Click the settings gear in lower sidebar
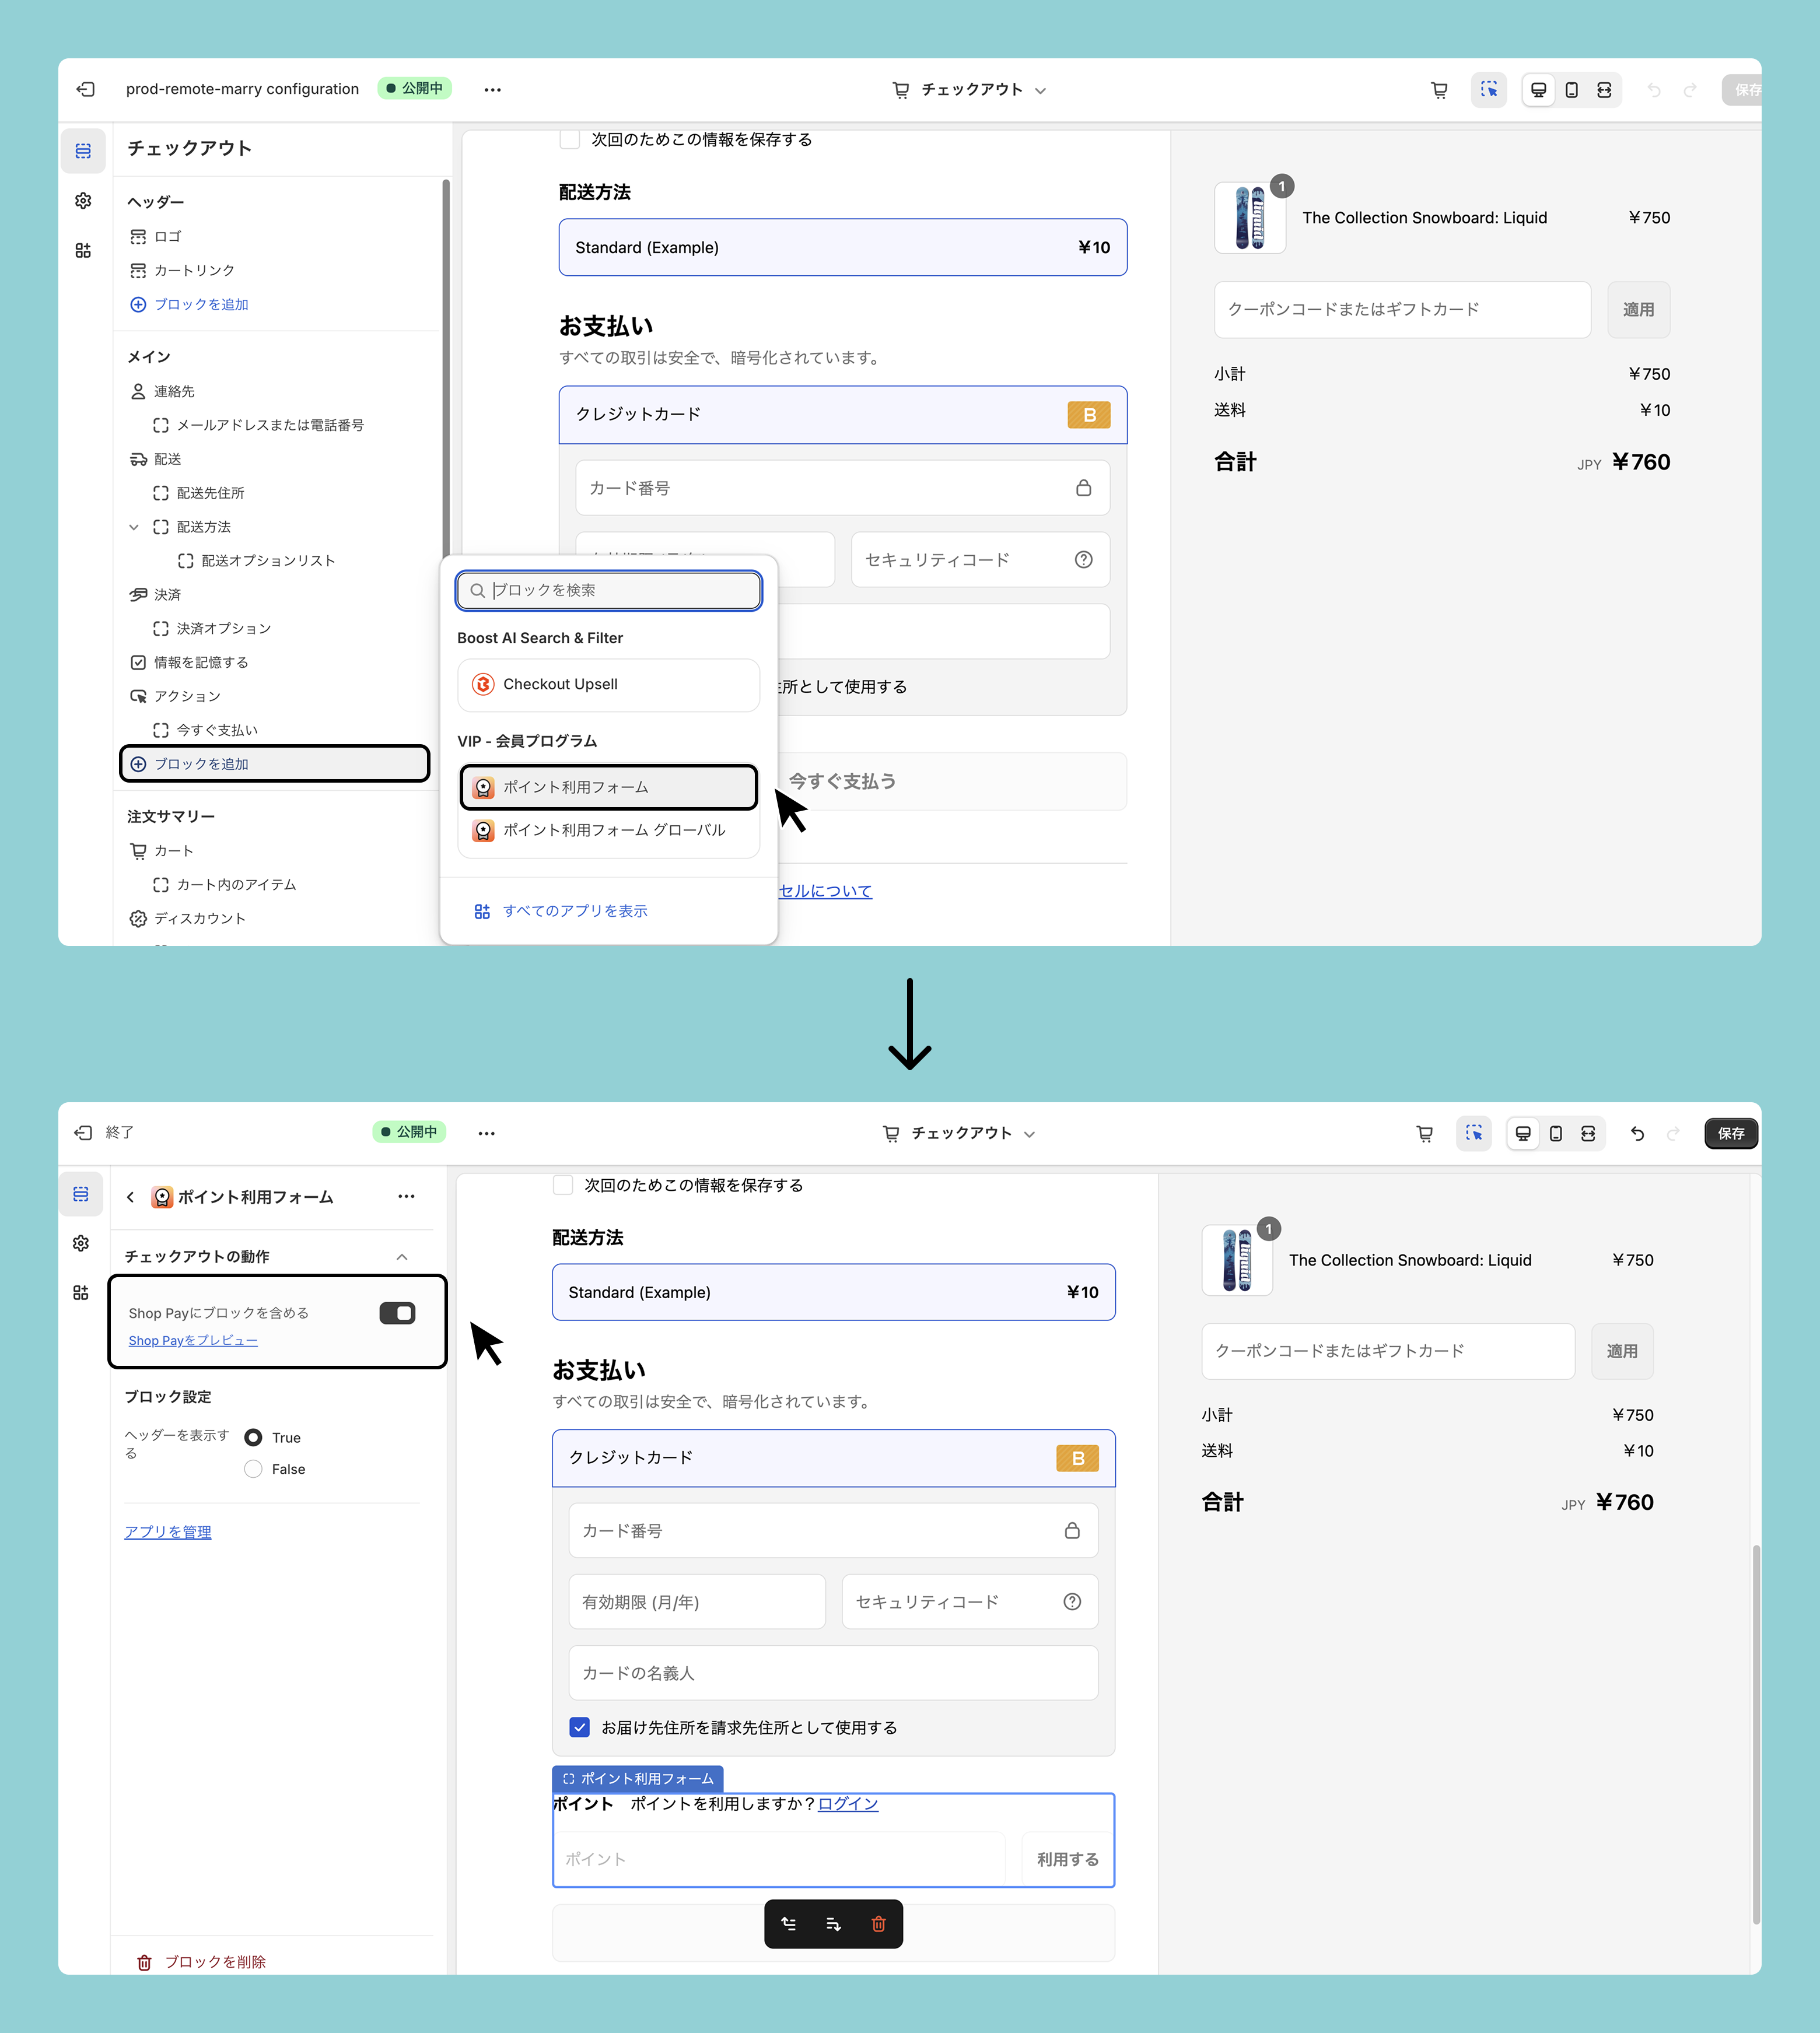Viewport: 1820px width, 2033px height. [81, 1243]
